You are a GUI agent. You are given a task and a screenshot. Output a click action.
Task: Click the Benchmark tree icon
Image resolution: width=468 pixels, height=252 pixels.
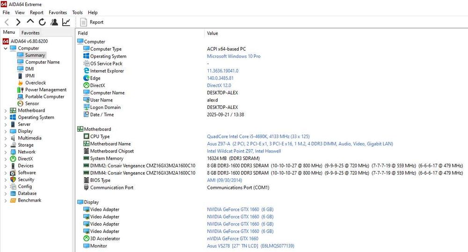pyautogui.click(x=13, y=201)
